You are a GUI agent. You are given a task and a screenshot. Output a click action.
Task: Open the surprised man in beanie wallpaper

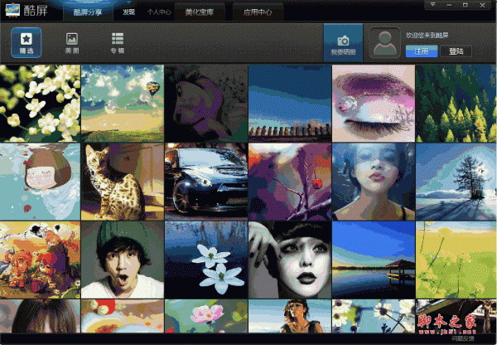(123, 260)
